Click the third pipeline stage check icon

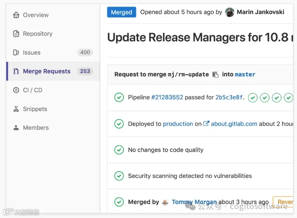click(277, 98)
